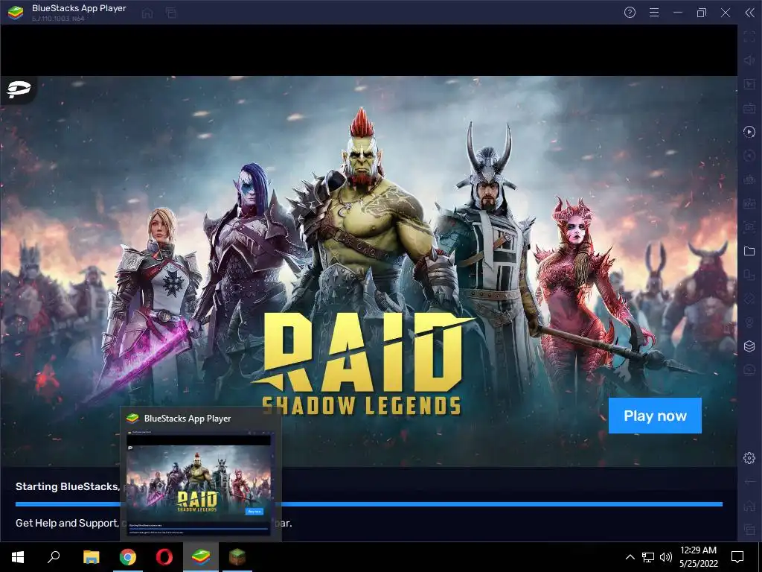Screen dimensions: 762x572
Task: Click the home icon in title bar
Action: coord(147,13)
